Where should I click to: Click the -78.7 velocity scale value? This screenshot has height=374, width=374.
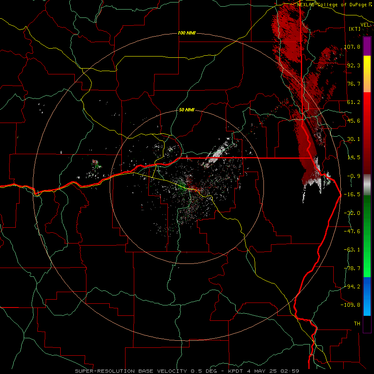pyautogui.click(x=352, y=268)
